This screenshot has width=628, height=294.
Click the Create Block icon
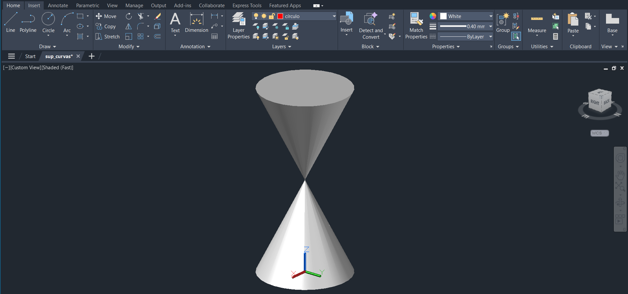point(392,16)
